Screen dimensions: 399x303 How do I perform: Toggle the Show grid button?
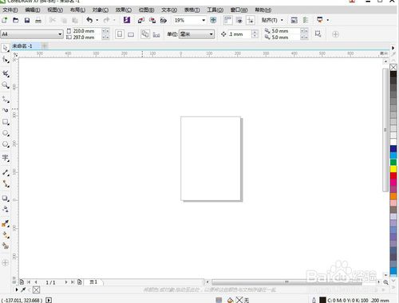point(239,20)
